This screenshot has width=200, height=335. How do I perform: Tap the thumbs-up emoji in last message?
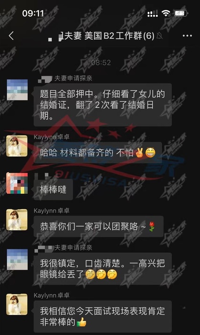coord(82,322)
